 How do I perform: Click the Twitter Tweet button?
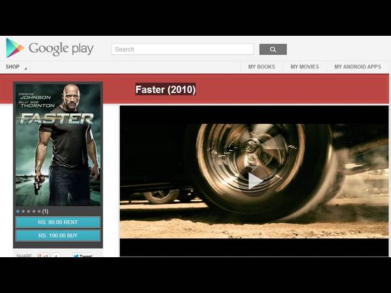[82, 256]
